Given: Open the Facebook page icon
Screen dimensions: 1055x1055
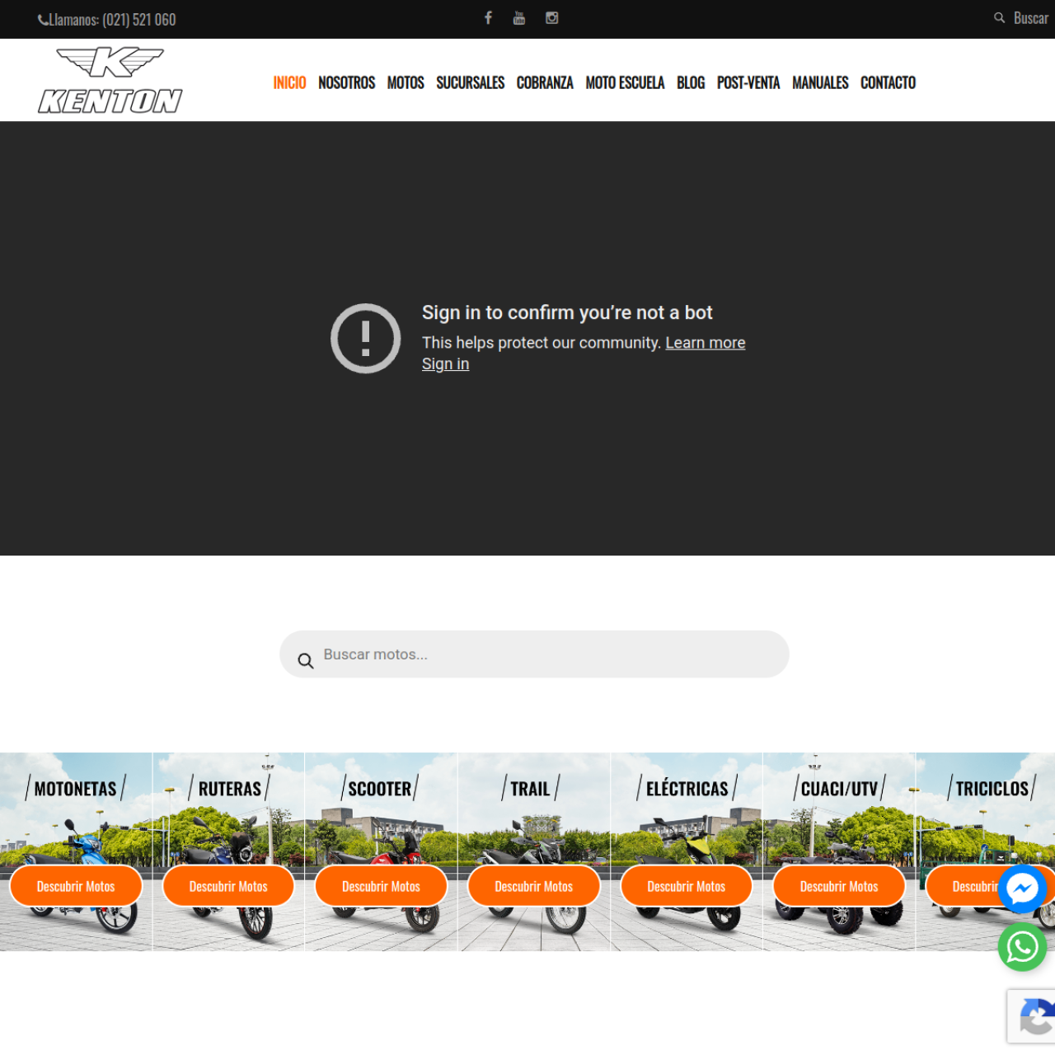Looking at the screenshot, I should (488, 17).
